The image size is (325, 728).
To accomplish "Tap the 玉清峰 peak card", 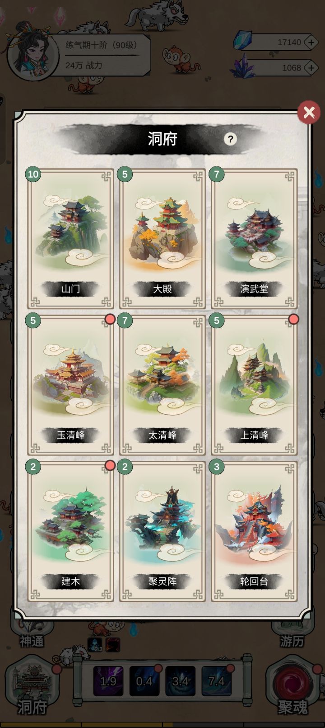I will 70,385.
